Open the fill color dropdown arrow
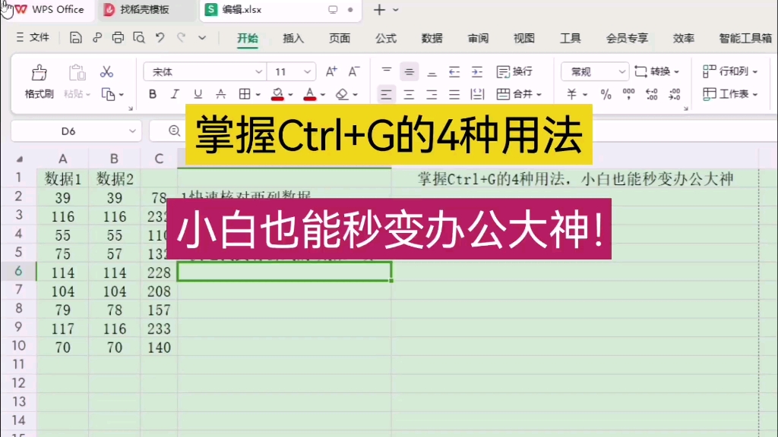The image size is (778, 437). tap(291, 94)
